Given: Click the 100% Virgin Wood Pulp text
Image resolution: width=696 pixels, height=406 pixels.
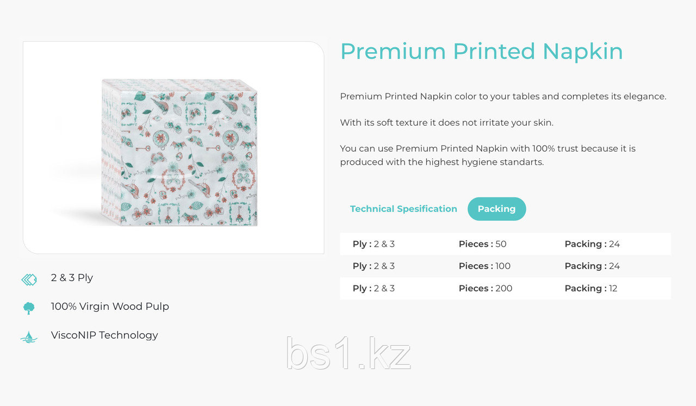Looking at the screenshot, I should (110, 307).
